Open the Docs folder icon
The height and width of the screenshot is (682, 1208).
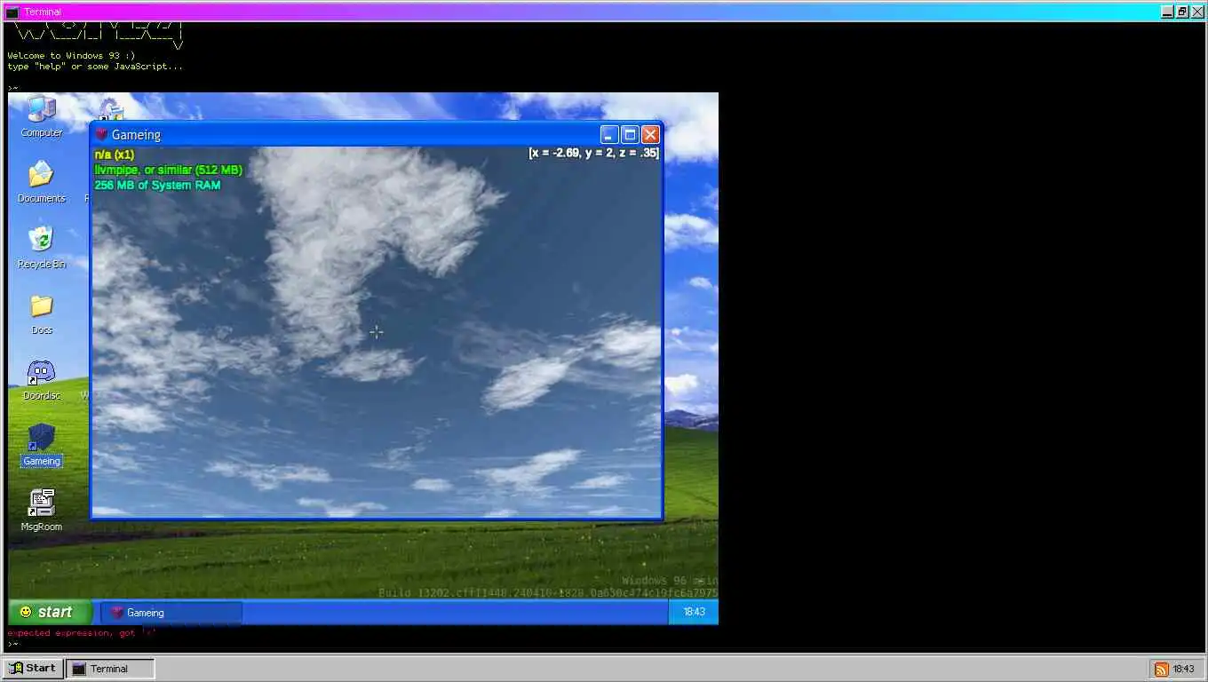click(x=42, y=313)
